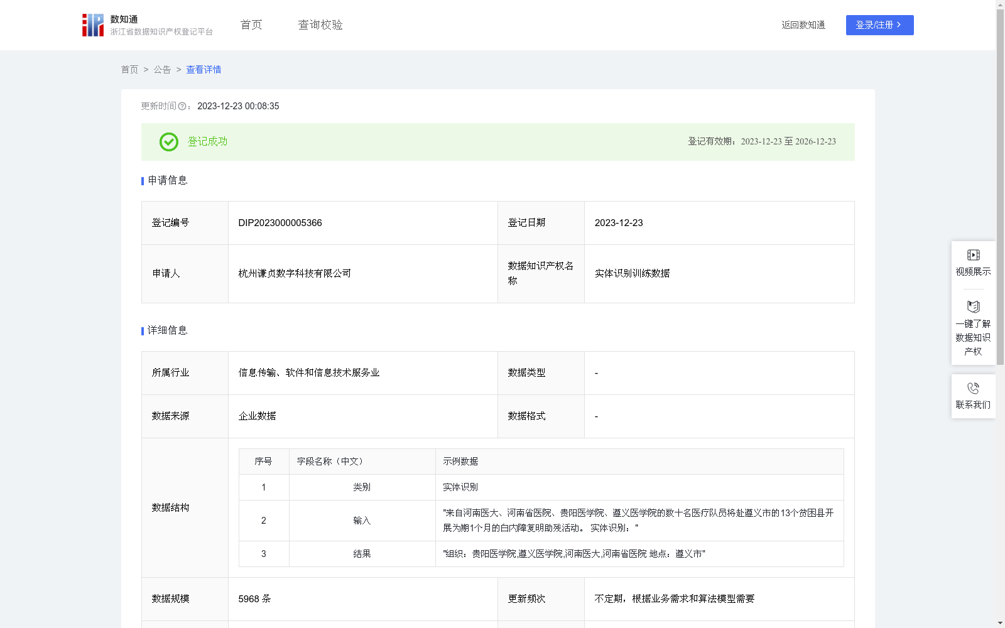The image size is (1005, 628).
Task: Click the 数据结构 row label
Action: pyautogui.click(x=170, y=508)
